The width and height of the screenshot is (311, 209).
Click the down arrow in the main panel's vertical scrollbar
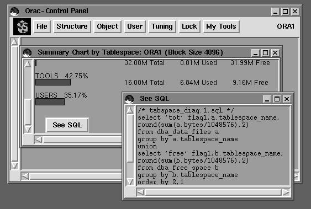click(x=15, y=165)
